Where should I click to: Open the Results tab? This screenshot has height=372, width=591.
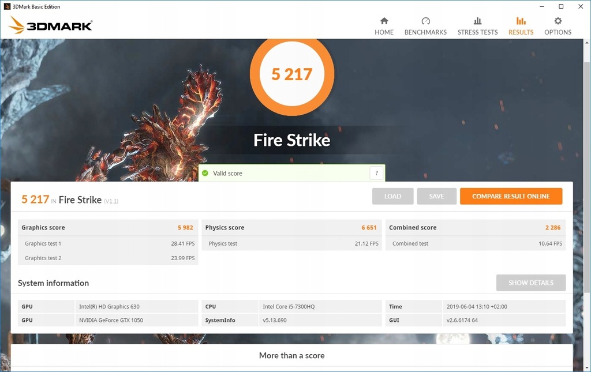pyautogui.click(x=521, y=26)
